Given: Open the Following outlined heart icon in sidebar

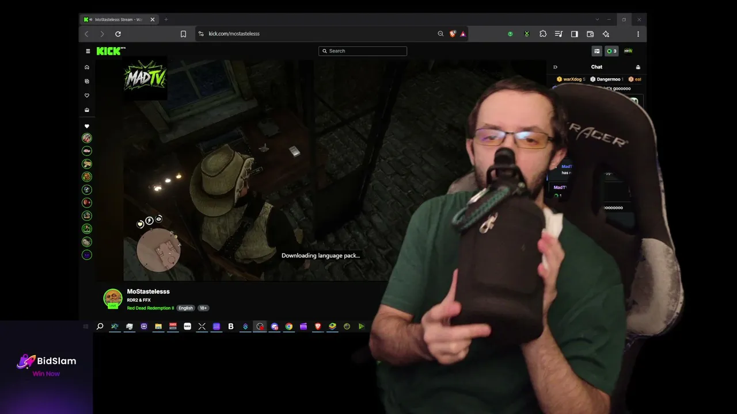Looking at the screenshot, I should [x=87, y=95].
